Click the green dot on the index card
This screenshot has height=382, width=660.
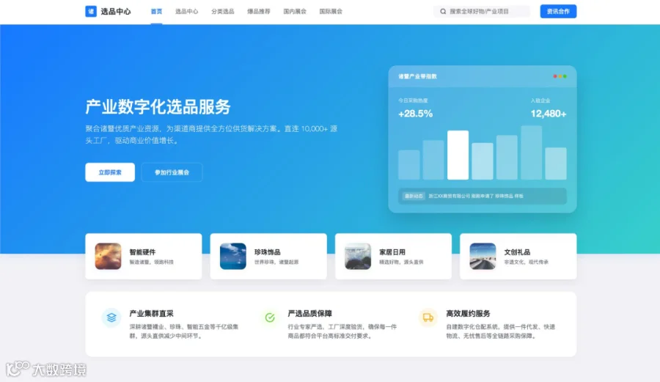565,76
